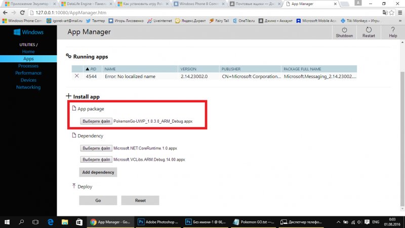Open Microsoft Edge from taskbar
Image resolution: width=405 pixels, height=228 pixels.
51,222
